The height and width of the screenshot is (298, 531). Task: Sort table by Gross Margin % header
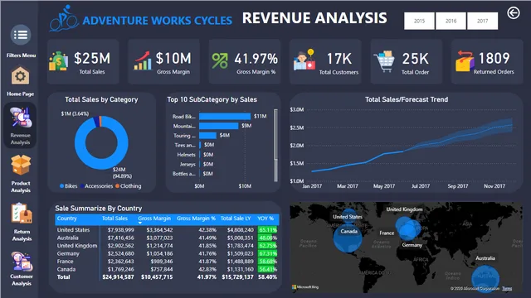pos(196,219)
